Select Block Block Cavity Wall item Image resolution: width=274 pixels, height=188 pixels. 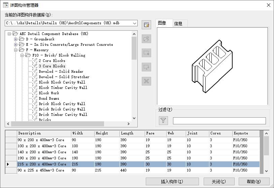62,82
